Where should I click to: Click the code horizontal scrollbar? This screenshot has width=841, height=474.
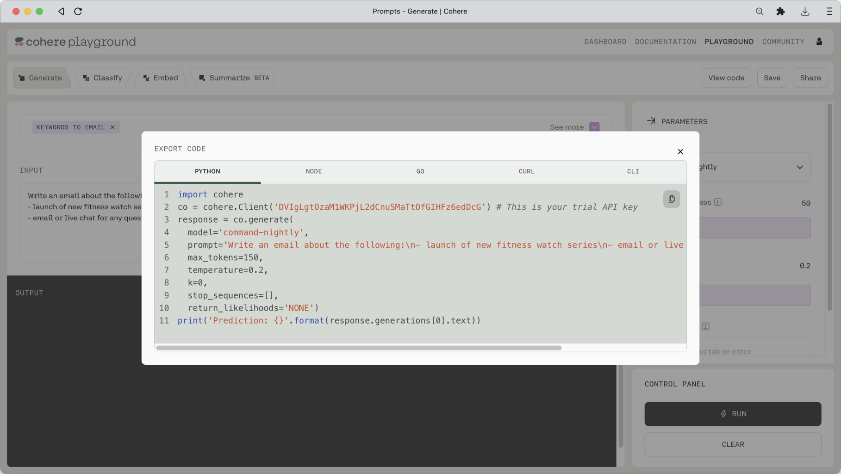359,348
